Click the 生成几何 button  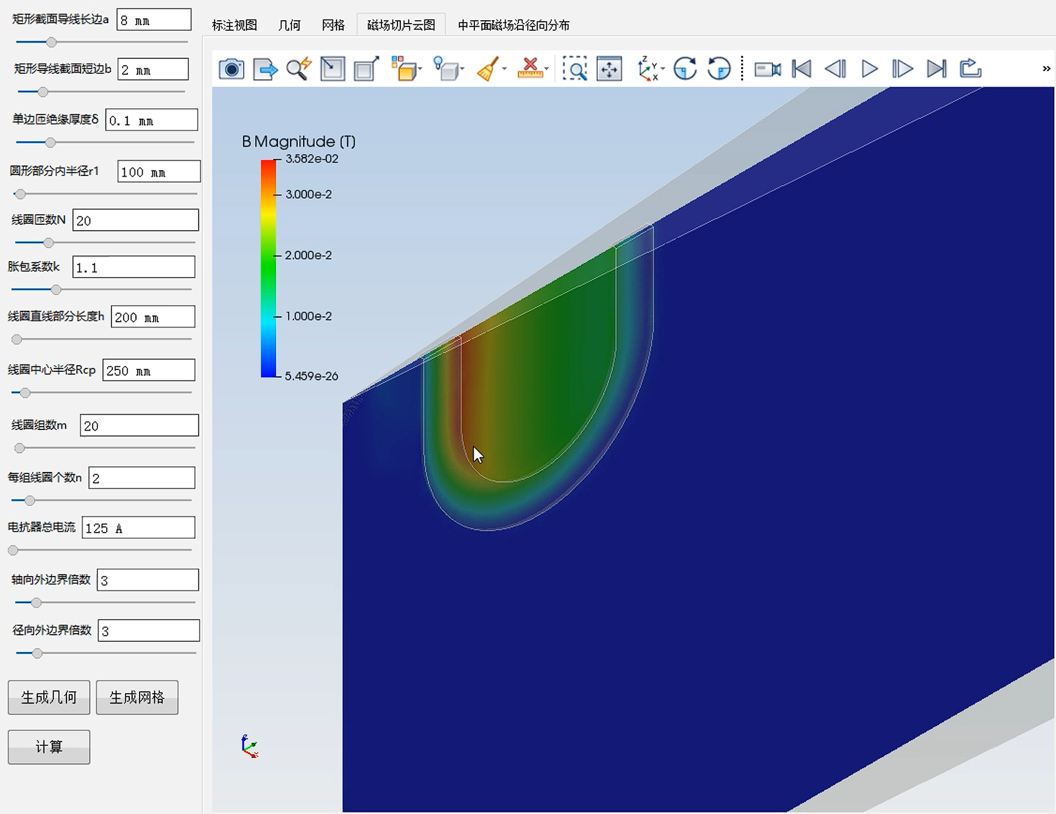point(49,697)
